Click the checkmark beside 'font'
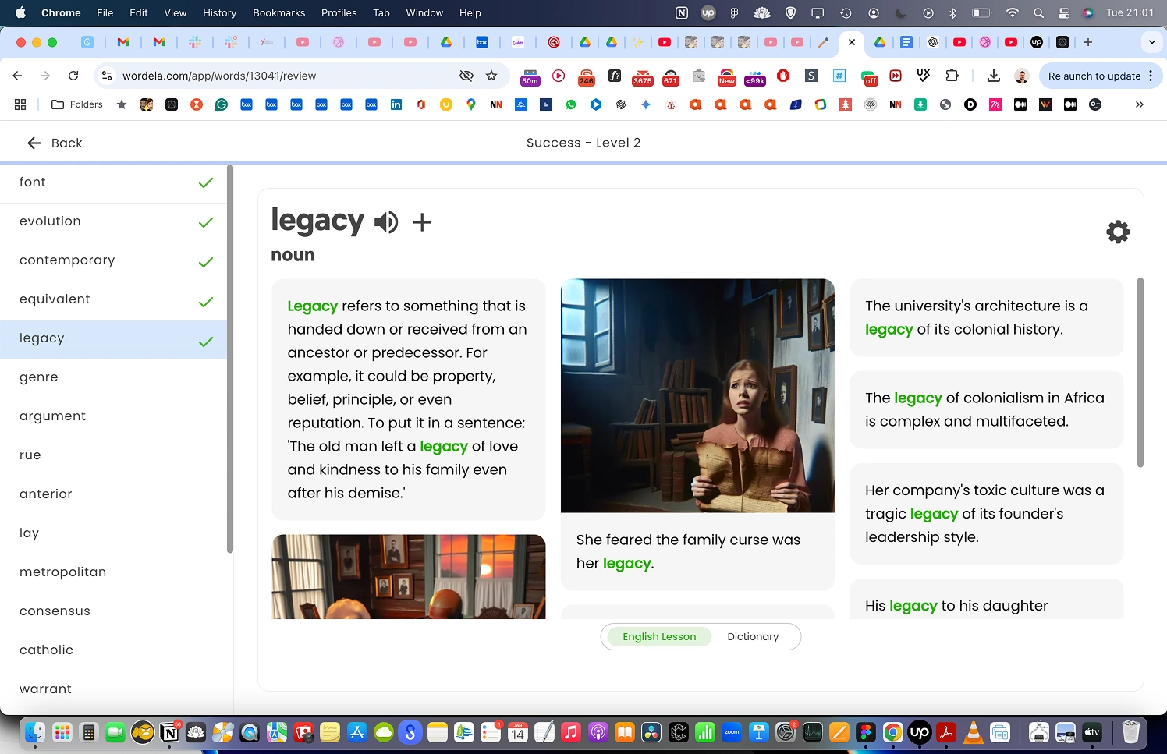Viewport: 1167px width, 754px height. click(x=206, y=183)
